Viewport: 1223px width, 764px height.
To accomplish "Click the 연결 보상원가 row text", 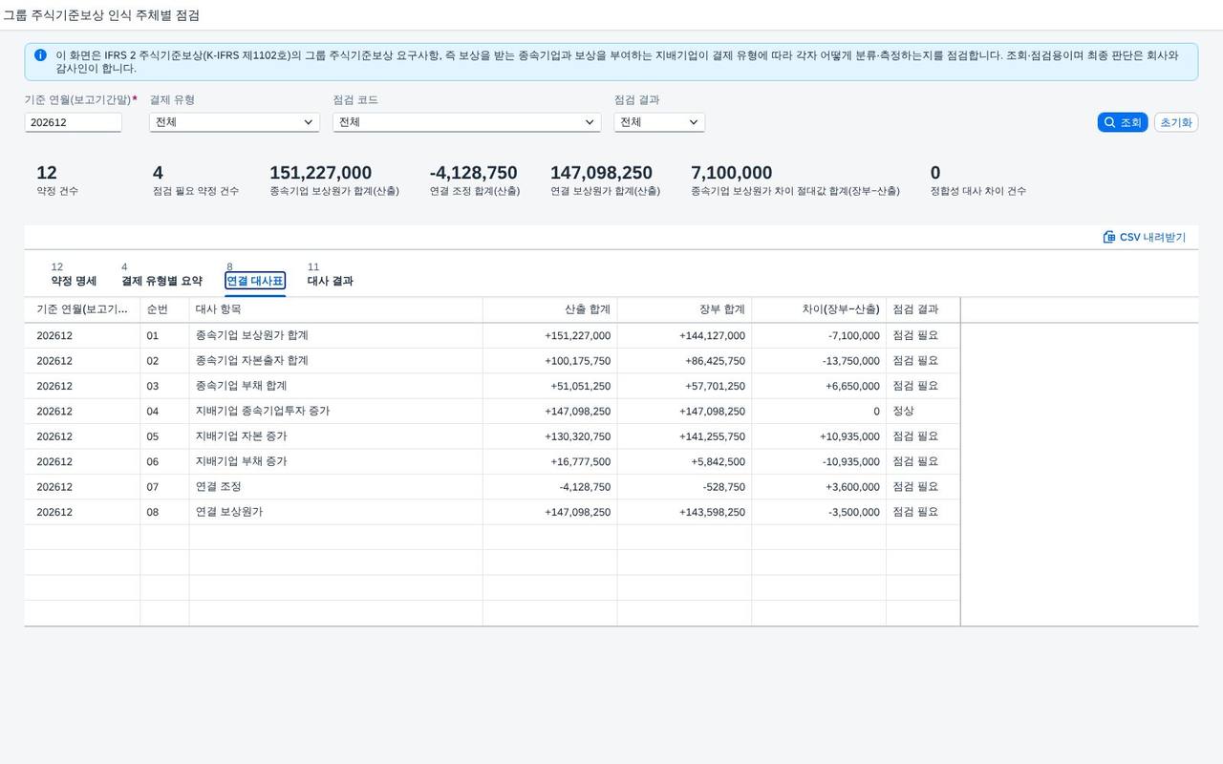I will point(229,512).
